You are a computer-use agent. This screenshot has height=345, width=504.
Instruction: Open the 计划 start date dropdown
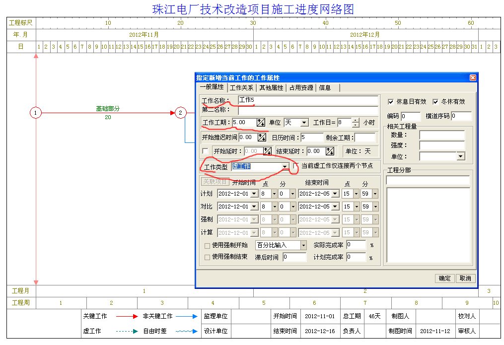(254, 194)
